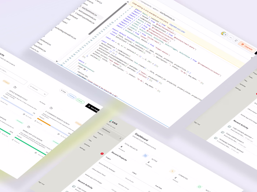This screenshot has height=192, width=257.
Task: Select Settings in bottom dashboard sidebar
Action: pos(82,148)
